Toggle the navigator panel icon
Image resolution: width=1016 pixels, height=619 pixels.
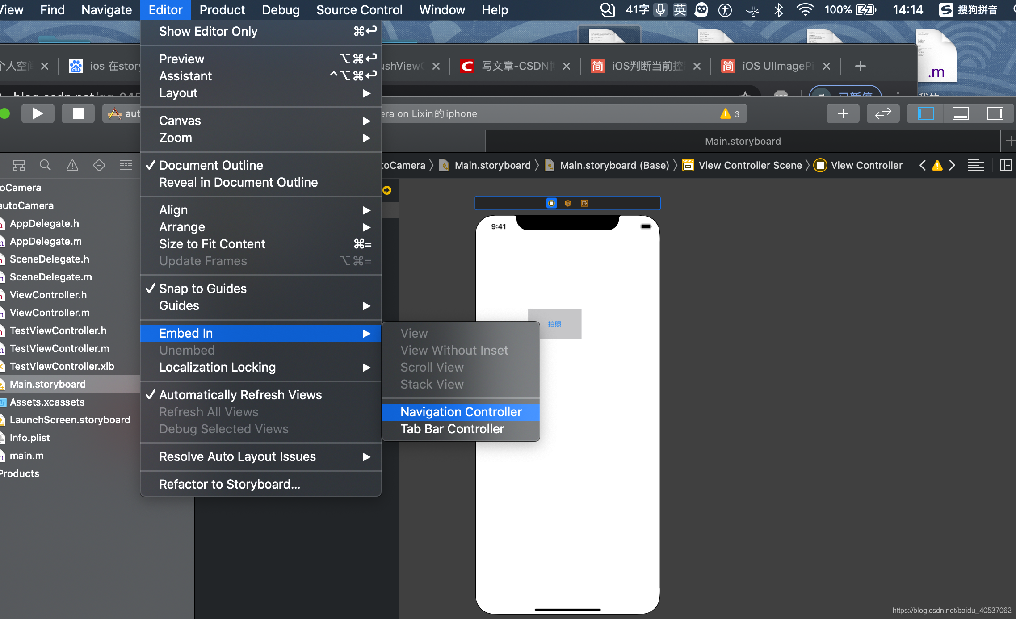pyautogui.click(x=925, y=113)
